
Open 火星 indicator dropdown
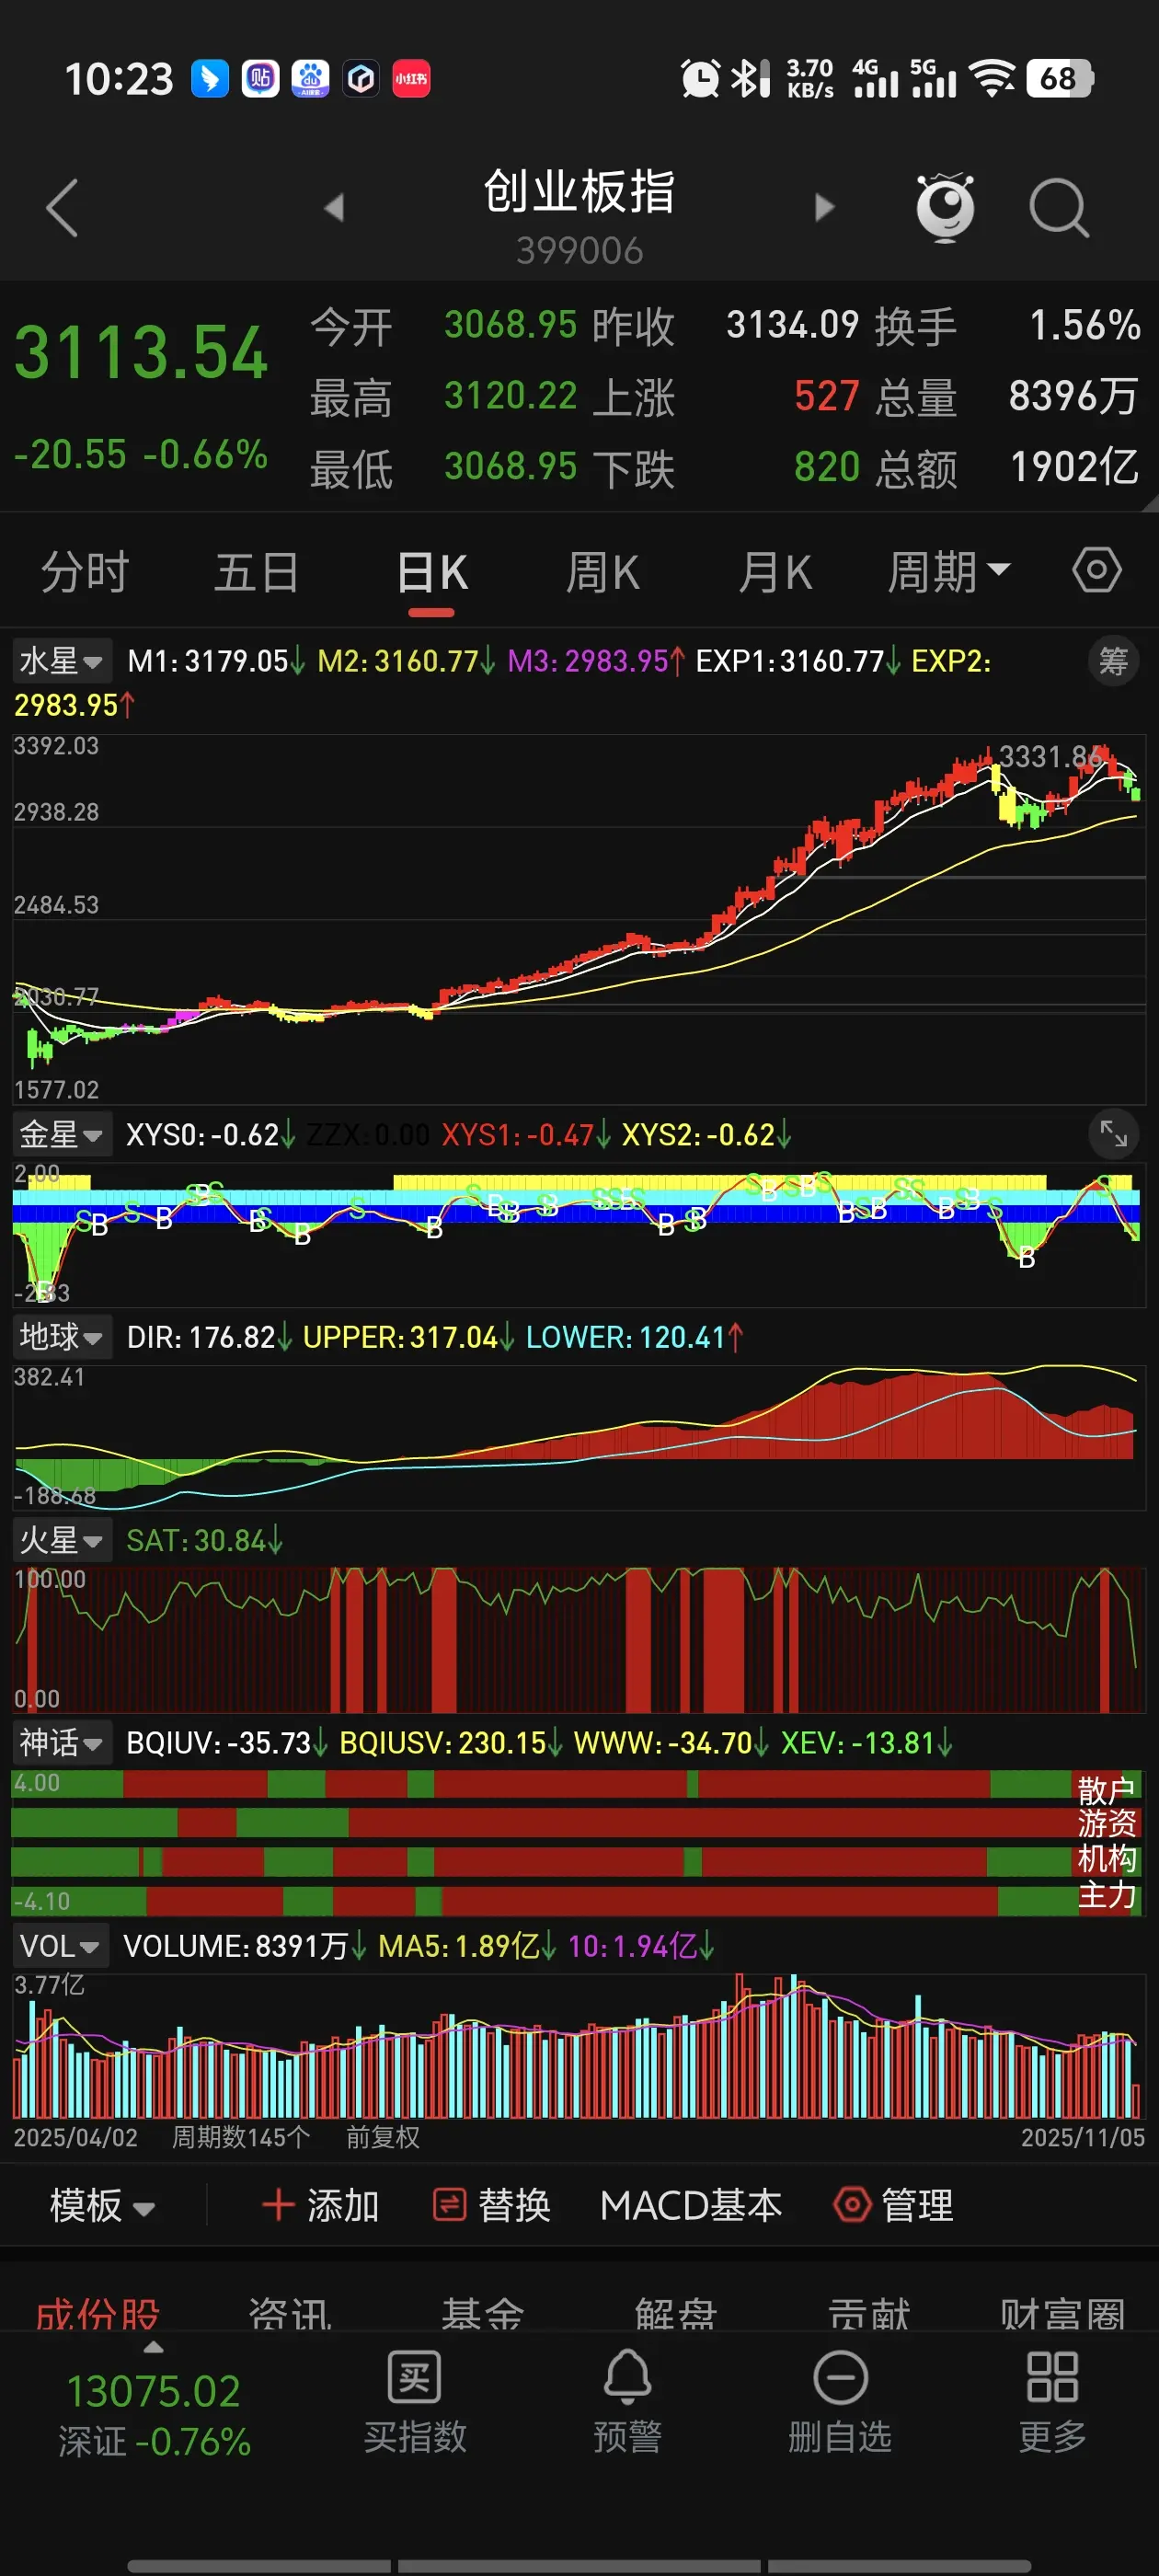pos(61,1540)
